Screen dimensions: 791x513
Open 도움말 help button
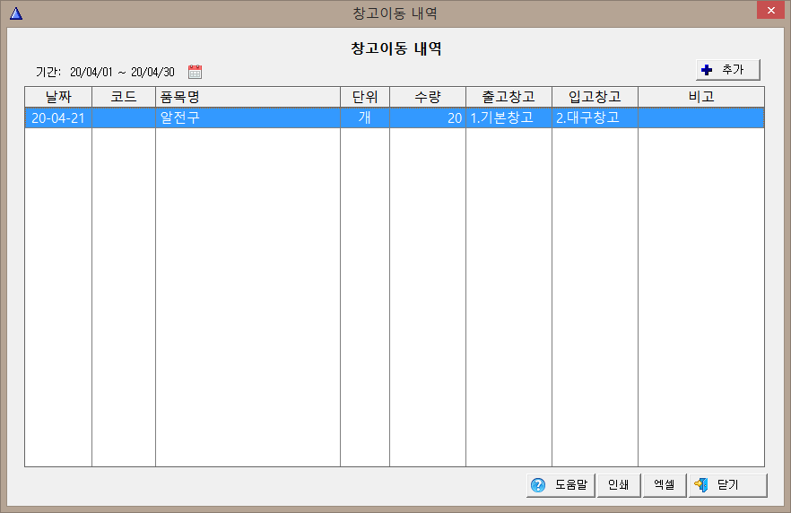pyautogui.click(x=561, y=485)
